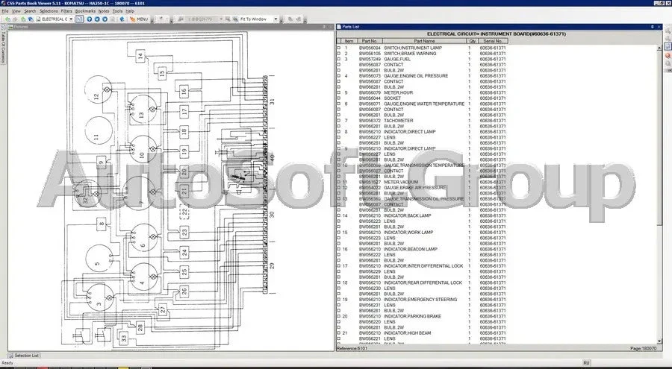Click the first green icon in toolbar

pos(7,19)
